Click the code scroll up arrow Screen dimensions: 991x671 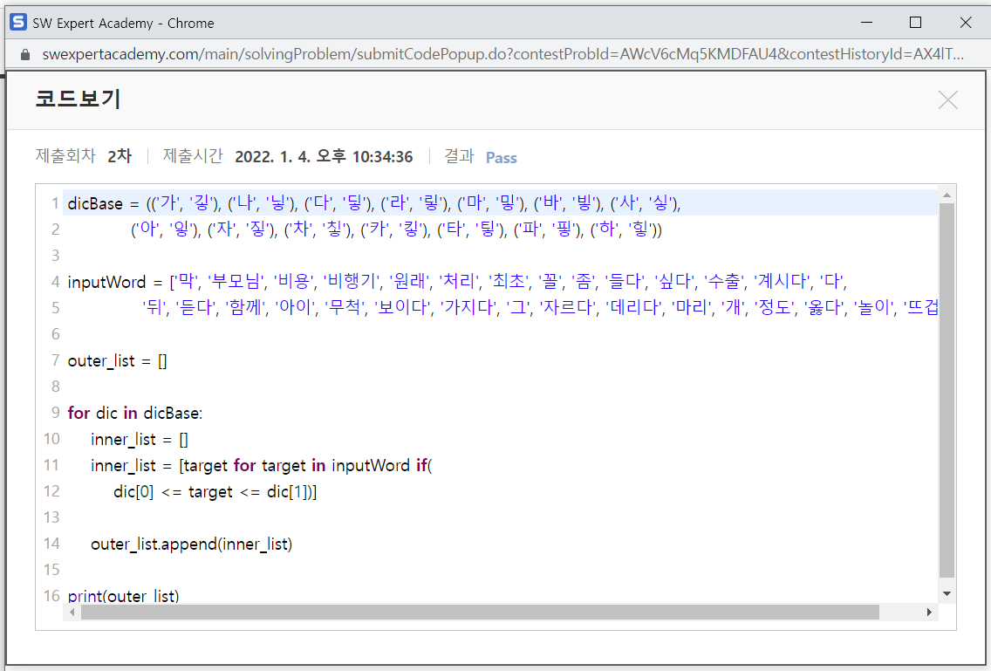click(x=947, y=195)
